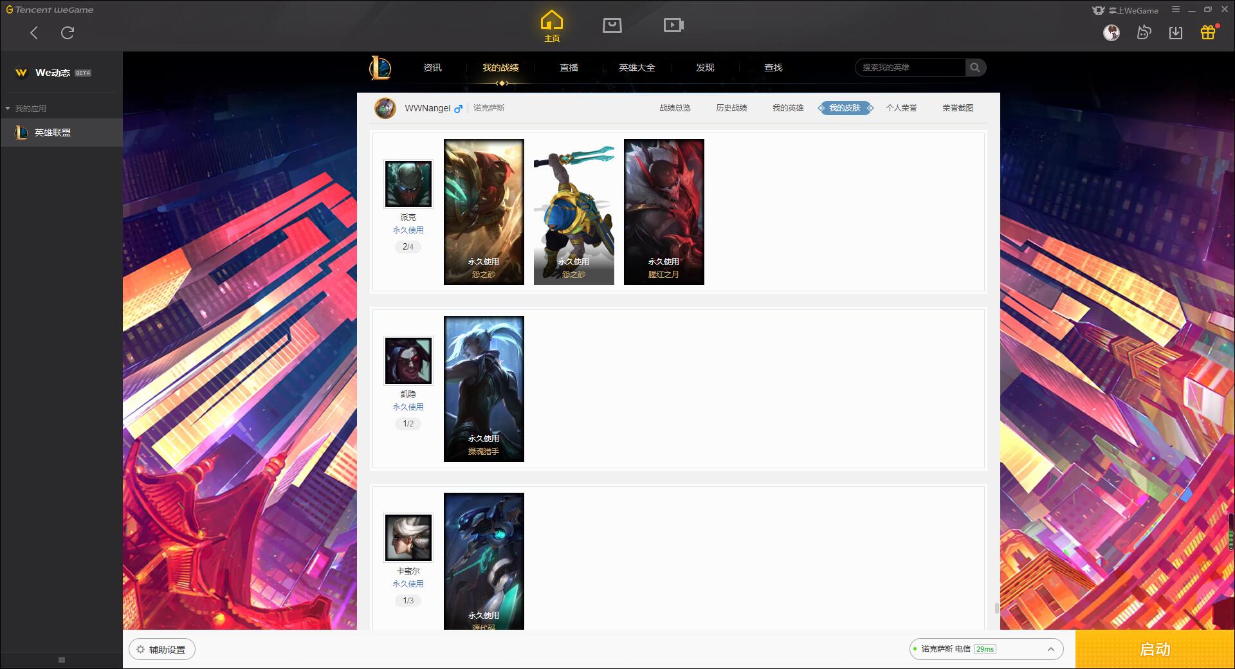Switch to 历史战绩 tab

pyautogui.click(x=731, y=108)
